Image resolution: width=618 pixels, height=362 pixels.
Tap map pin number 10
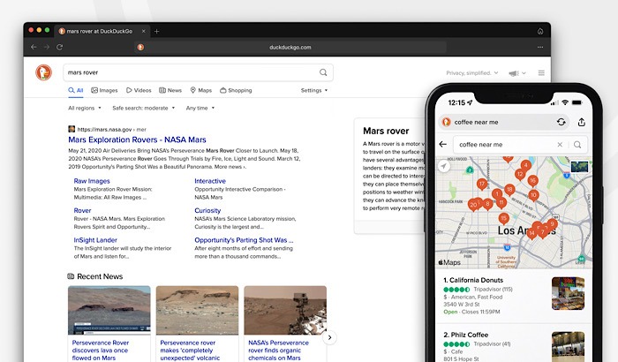point(533,196)
